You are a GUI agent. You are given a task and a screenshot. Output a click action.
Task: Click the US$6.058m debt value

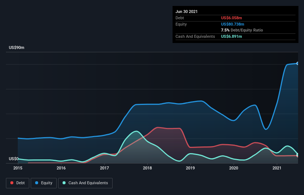click(x=231, y=18)
